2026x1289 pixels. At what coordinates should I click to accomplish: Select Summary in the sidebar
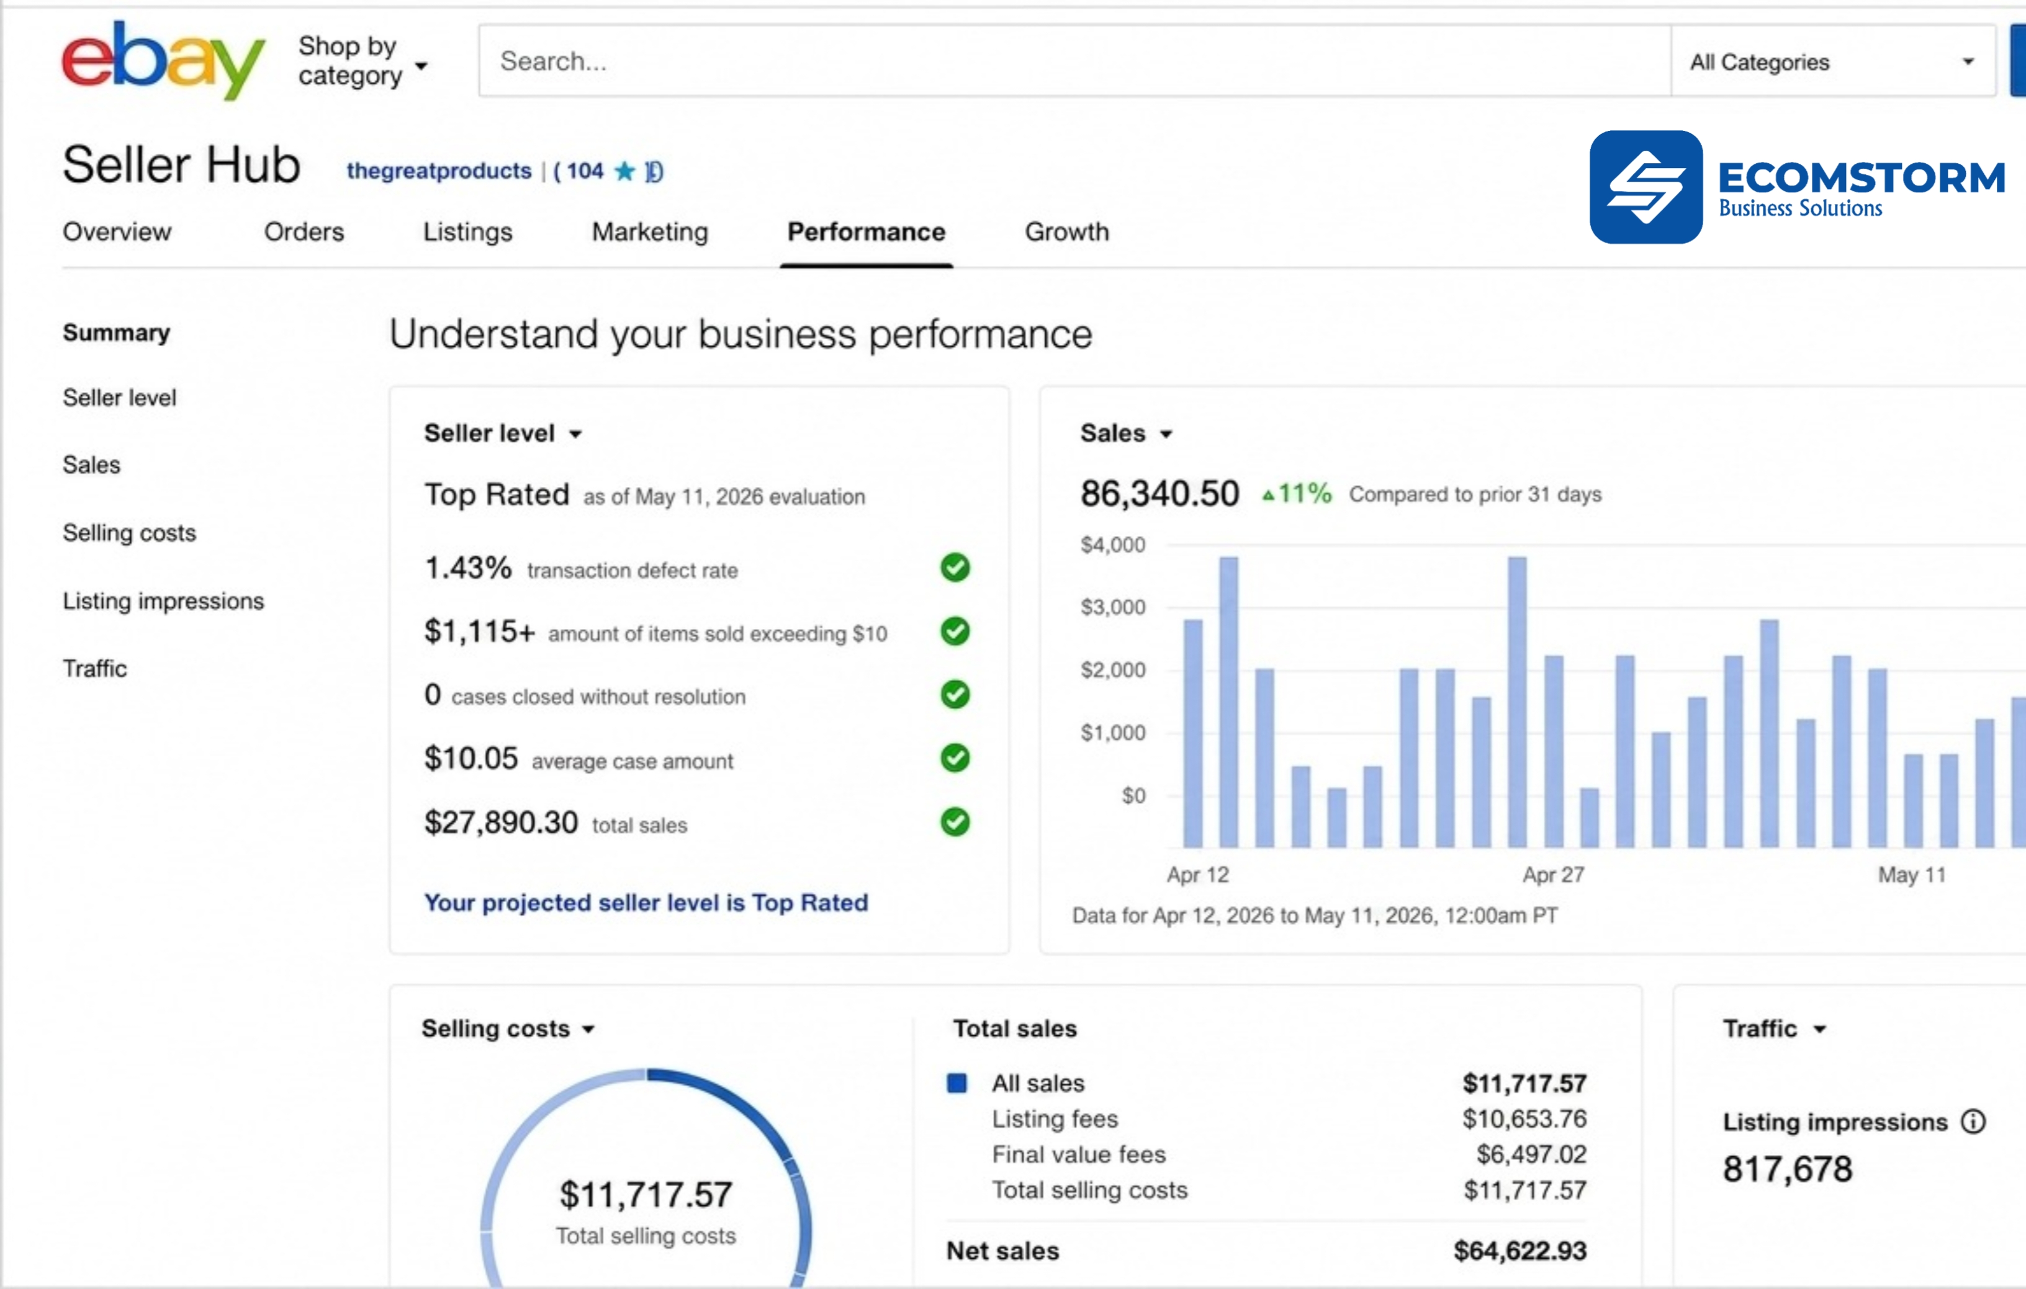(116, 333)
